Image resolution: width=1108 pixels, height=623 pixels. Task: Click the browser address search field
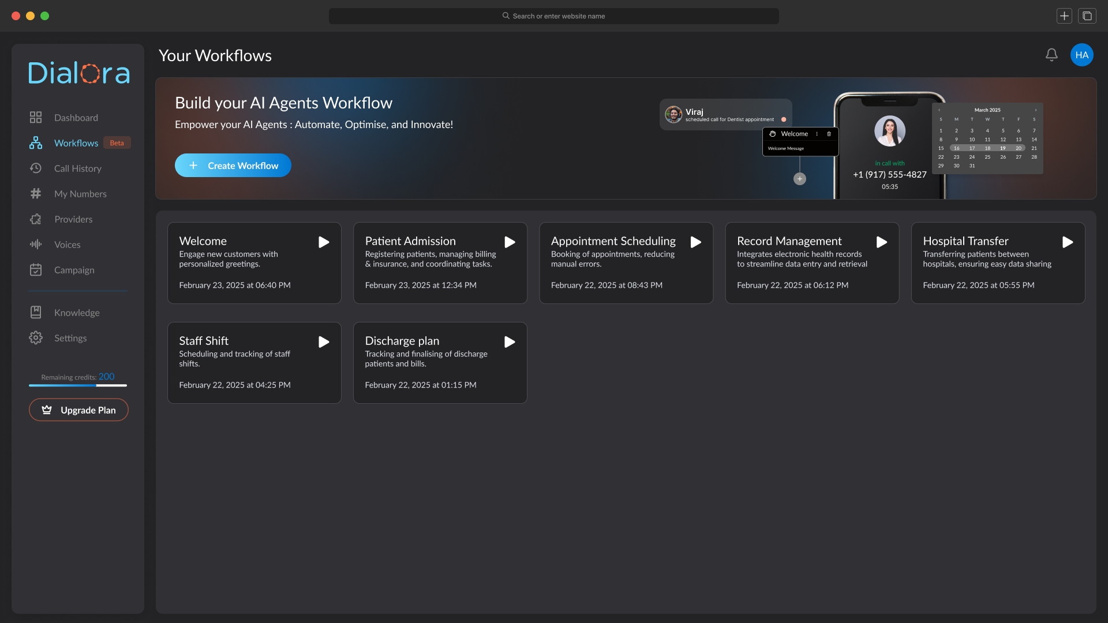(553, 16)
